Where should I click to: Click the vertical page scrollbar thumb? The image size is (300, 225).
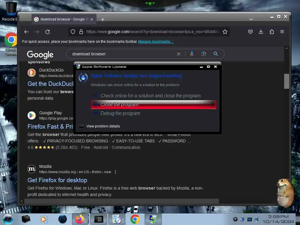tap(287, 81)
